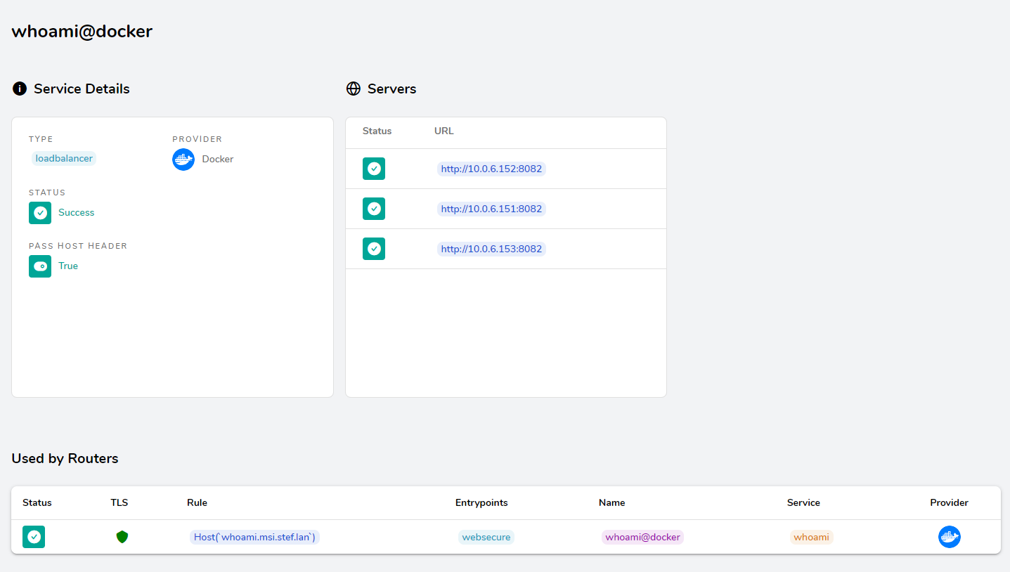This screenshot has height=572, width=1010.
Task: Click the green Success status check icon
Action: pos(40,213)
